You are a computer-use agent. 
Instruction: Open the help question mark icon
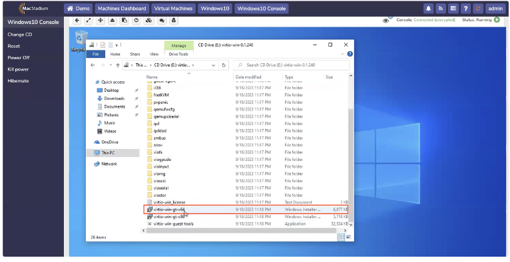[465, 9]
